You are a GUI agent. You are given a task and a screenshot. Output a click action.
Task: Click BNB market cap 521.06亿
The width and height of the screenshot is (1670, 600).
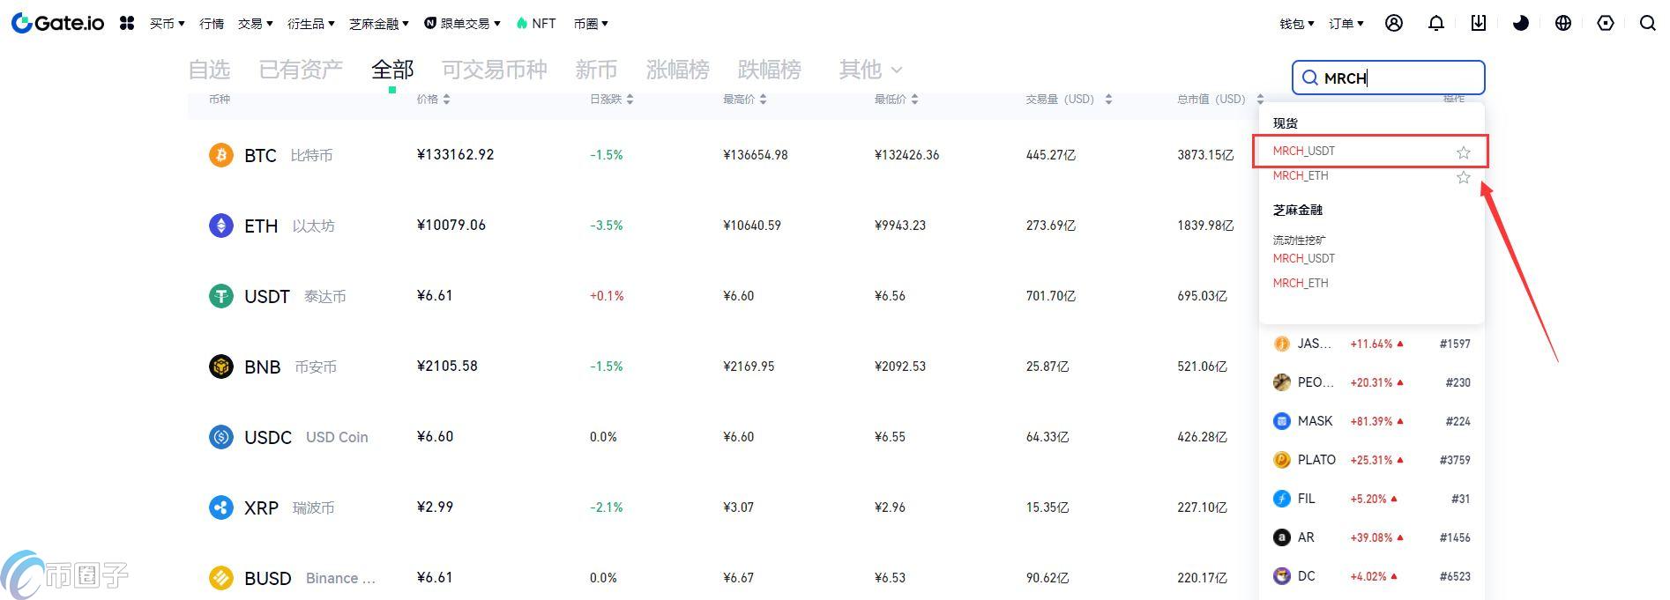coord(1202,367)
